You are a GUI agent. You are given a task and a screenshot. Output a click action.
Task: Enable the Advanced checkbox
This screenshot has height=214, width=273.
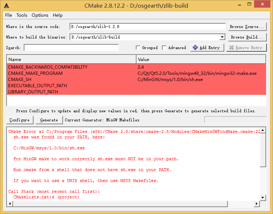164,48
